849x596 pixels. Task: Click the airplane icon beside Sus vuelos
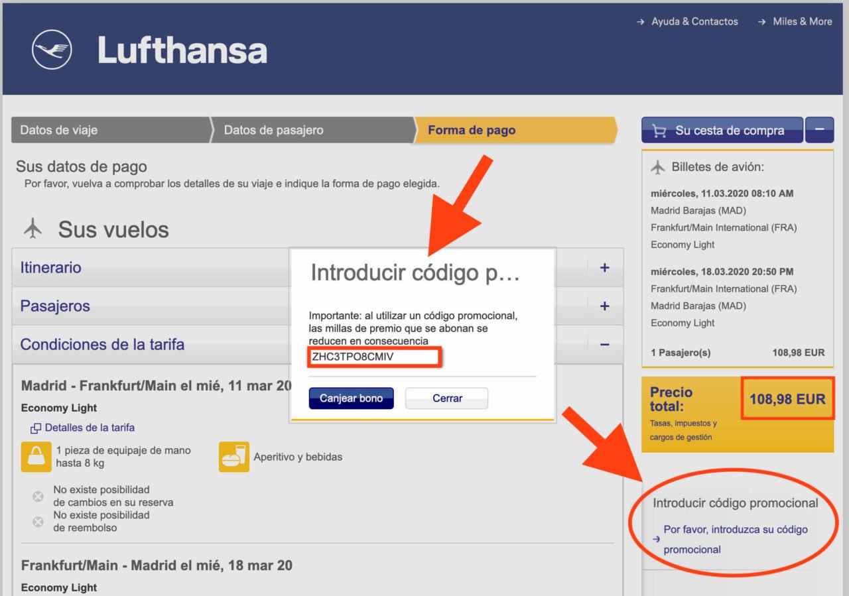(33, 229)
